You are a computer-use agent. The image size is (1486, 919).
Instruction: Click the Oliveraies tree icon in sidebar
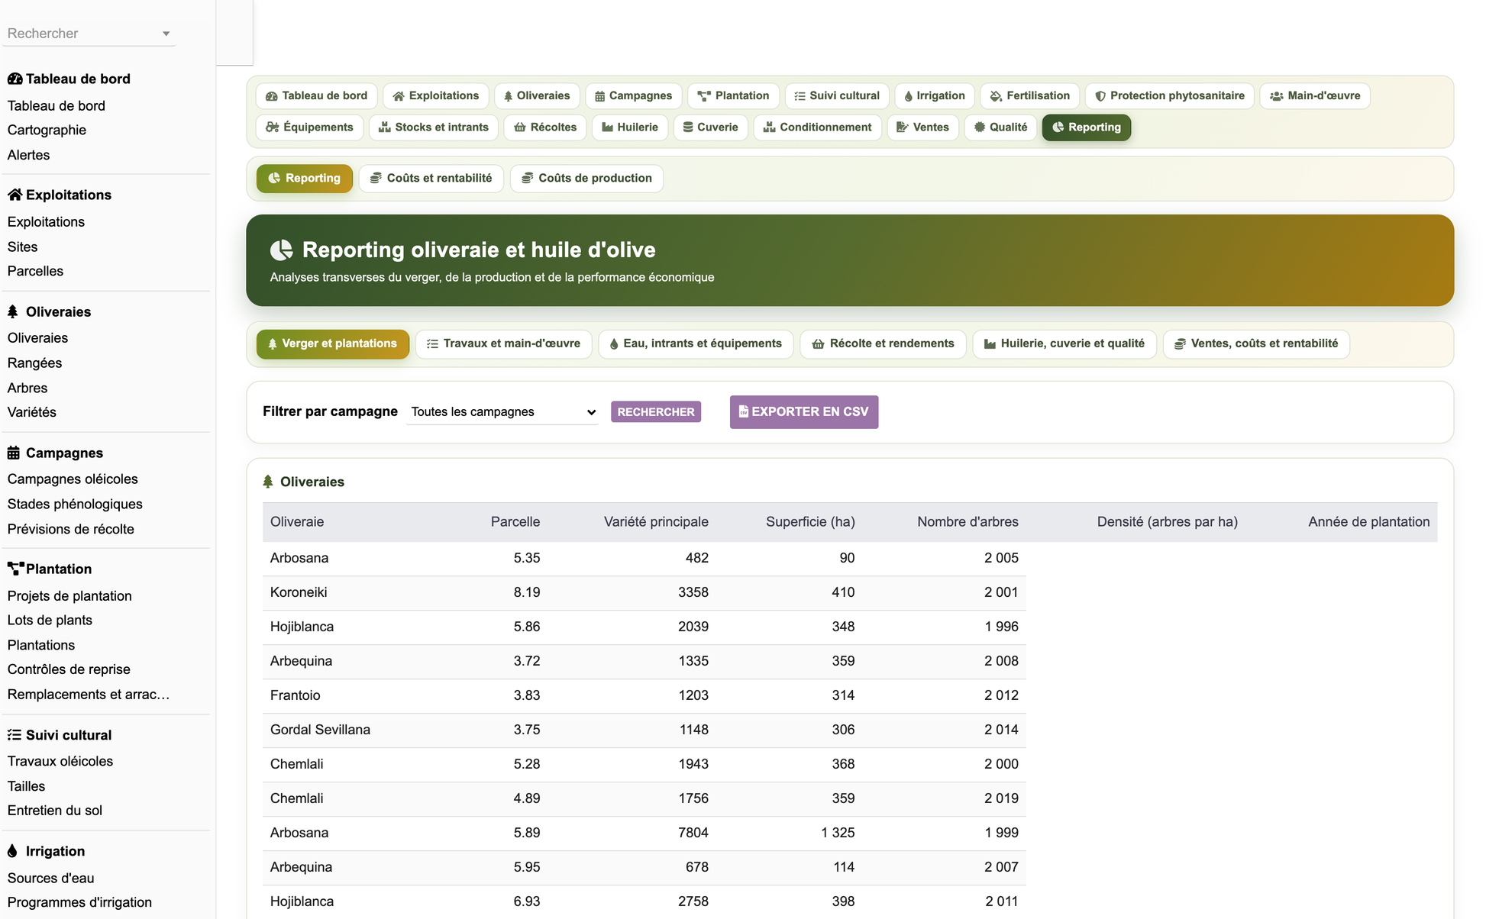click(x=13, y=311)
